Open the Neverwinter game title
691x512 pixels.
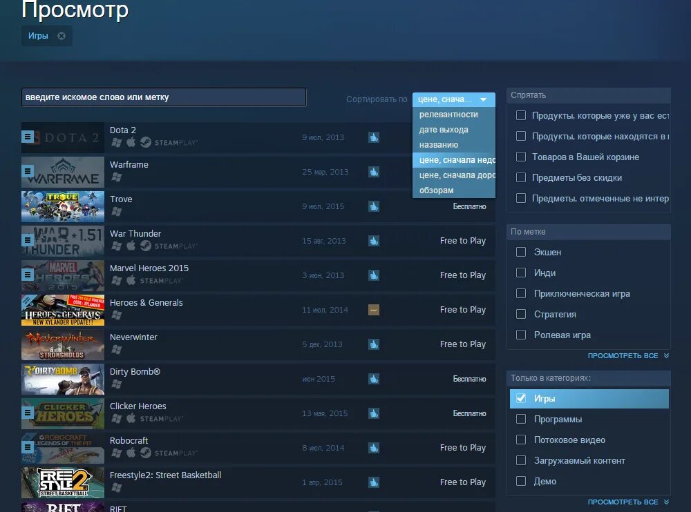(133, 337)
